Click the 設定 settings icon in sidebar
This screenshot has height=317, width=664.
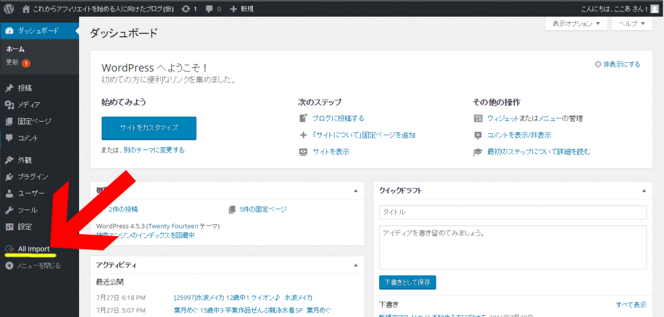click(9, 227)
